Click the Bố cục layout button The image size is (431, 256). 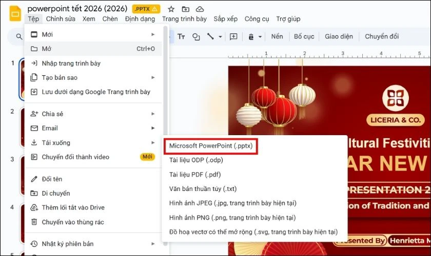point(304,36)
